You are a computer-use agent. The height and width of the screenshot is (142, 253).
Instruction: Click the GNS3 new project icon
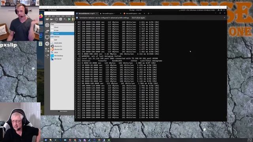47,19
